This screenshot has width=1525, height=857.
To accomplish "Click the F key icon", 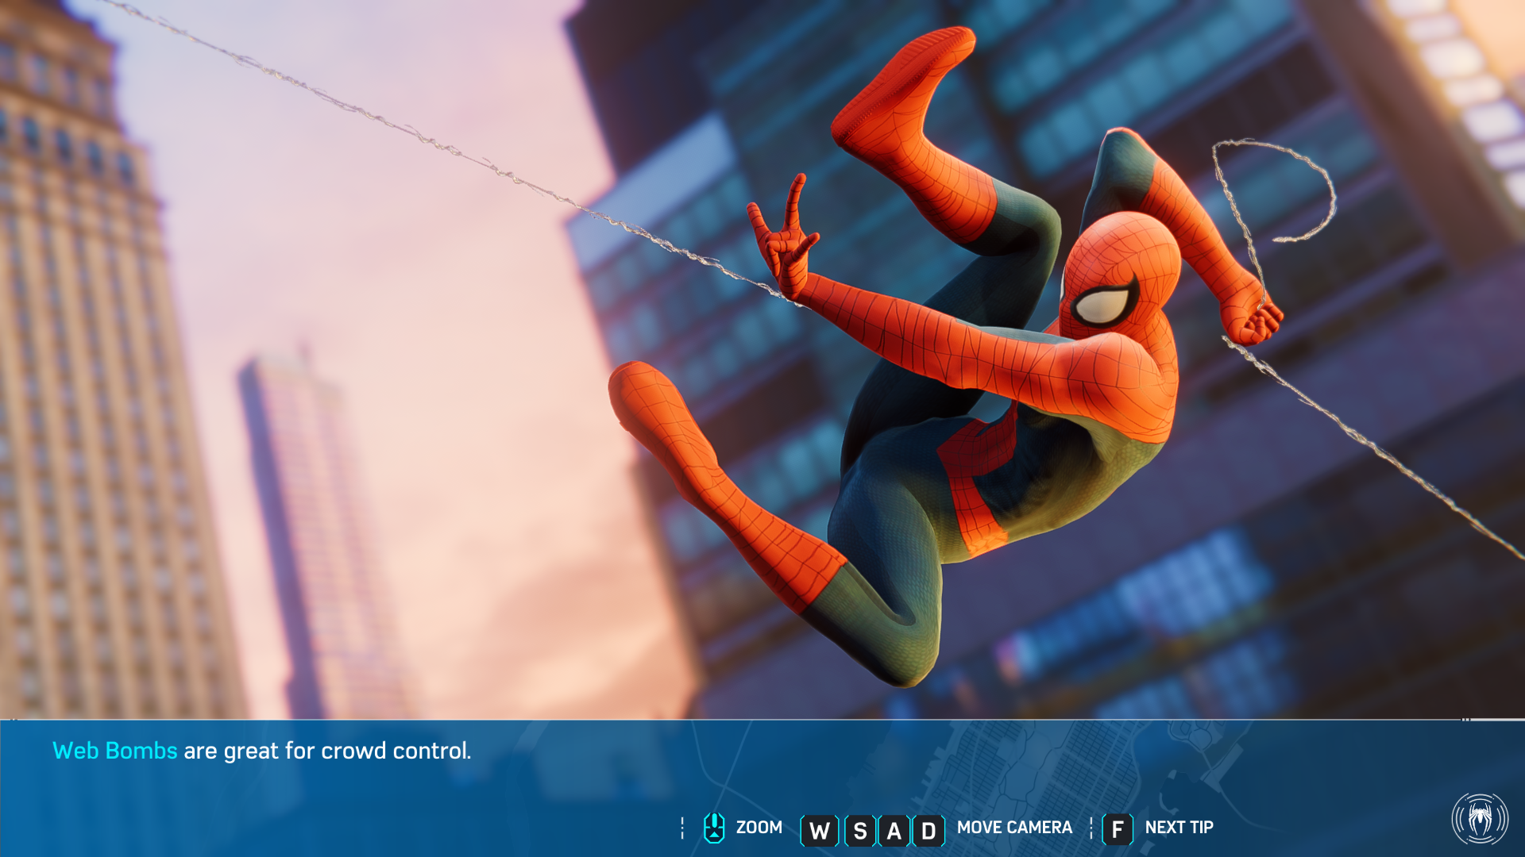I will click(1117, 829).
